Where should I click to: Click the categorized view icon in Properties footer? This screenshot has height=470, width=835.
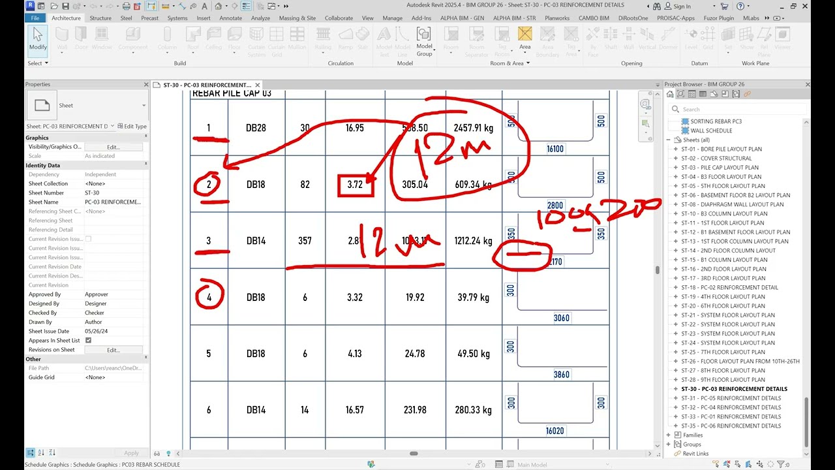30,452
